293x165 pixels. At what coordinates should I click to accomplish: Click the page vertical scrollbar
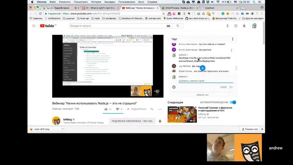coord(264,33)
